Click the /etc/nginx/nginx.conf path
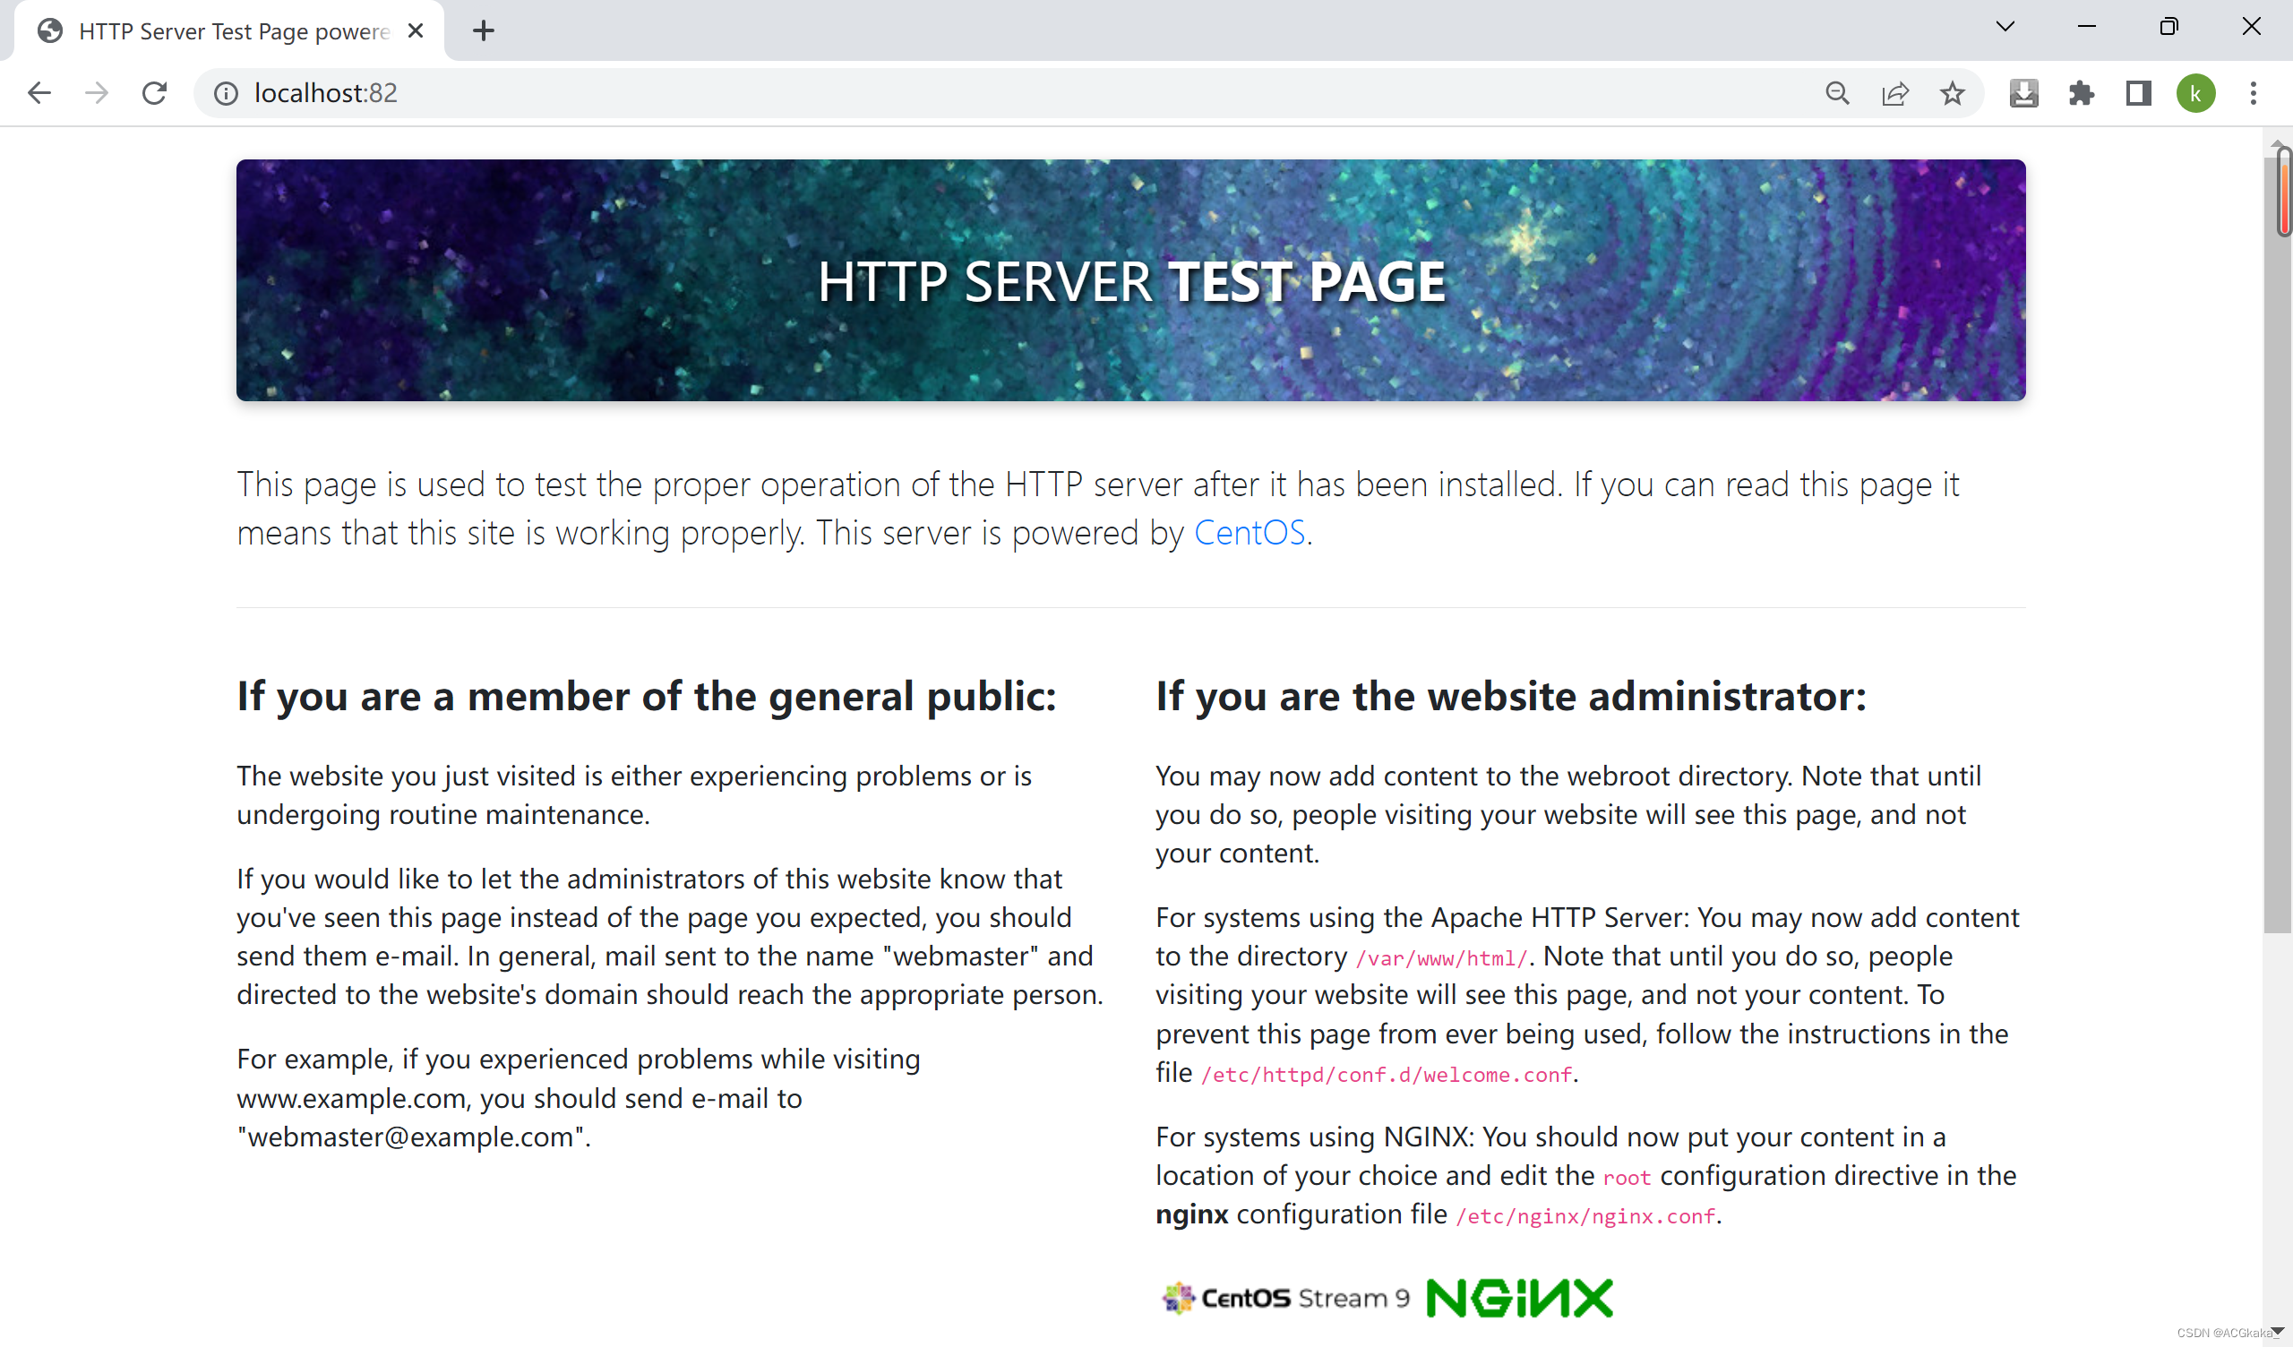The height and width of the screenshot is (1347, 2293). pyautogui.click(x=1585, y=1216)
